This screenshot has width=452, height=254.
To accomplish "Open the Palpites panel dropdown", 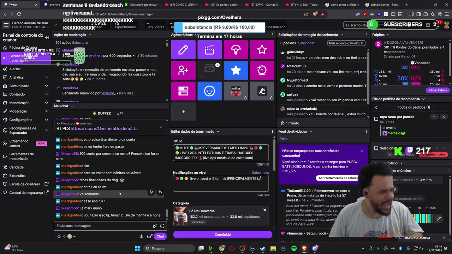I will [388, 35].
